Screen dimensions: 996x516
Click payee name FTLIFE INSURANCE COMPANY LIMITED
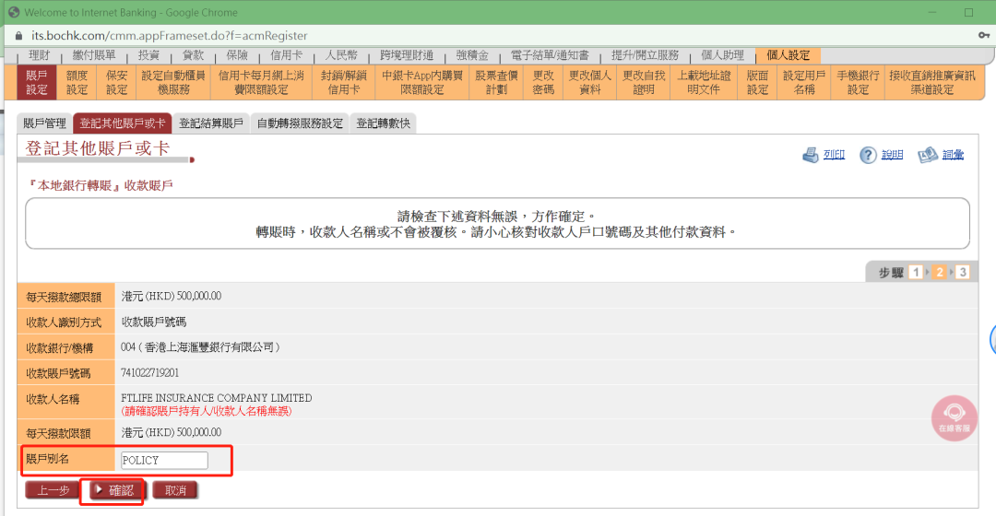(x=217, y=398)
